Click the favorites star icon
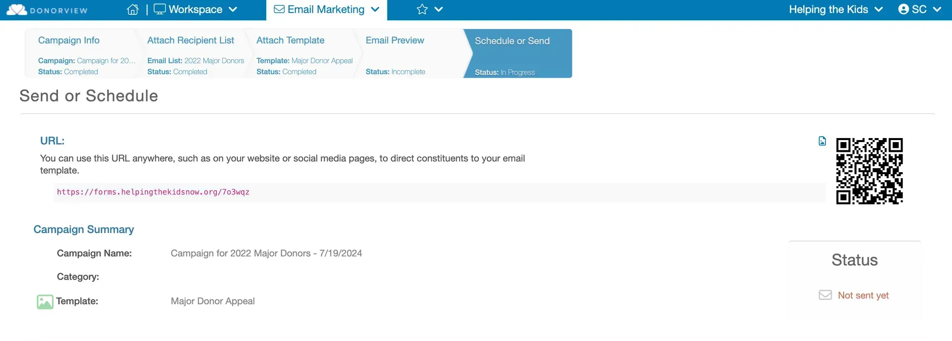Viewport: 952px width, 341px height. pos(422,9)
